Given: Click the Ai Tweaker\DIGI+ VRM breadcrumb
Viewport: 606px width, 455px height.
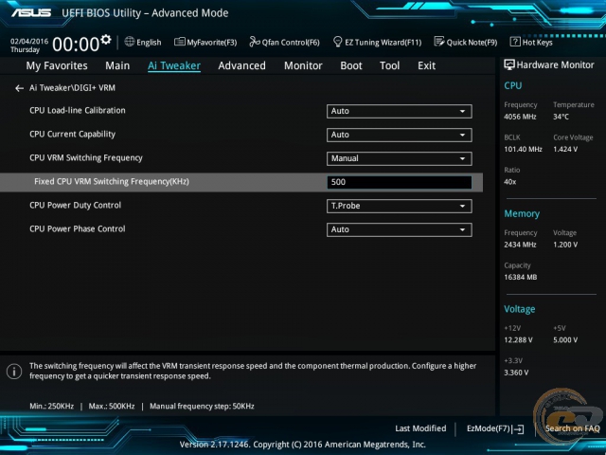Looking at the screenshot, I should pyautogui.click(x=72, y=88).
